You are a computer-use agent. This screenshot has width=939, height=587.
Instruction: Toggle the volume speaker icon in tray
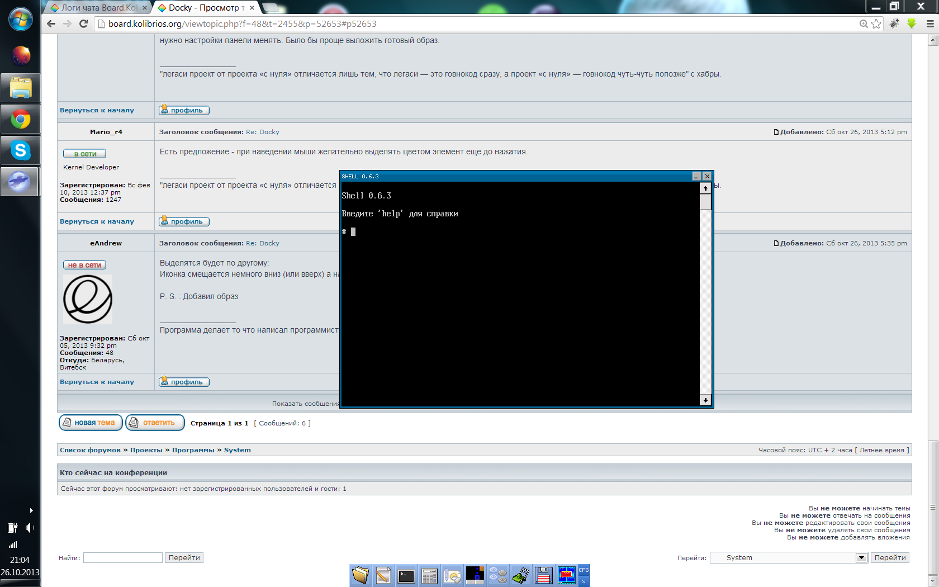pos(30,528)
